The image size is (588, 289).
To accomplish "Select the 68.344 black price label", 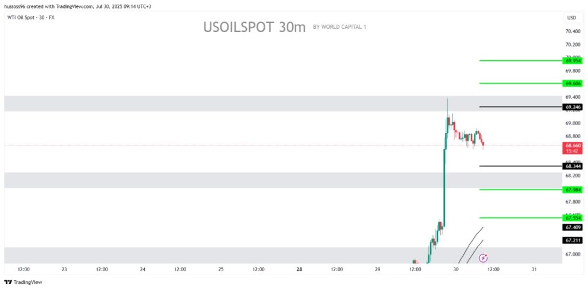I will [x=572, y=166].
